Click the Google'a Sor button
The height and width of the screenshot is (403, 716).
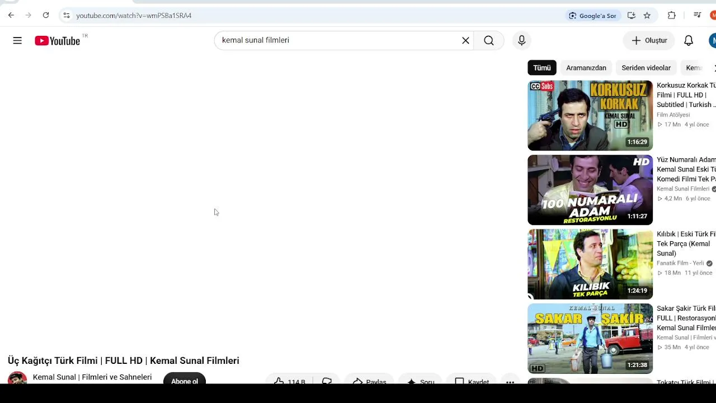[x=592, y=15]
